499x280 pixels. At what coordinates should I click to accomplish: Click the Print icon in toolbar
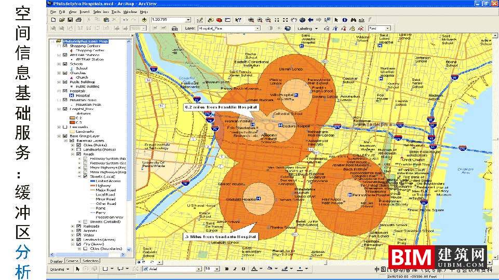[78, 20]
